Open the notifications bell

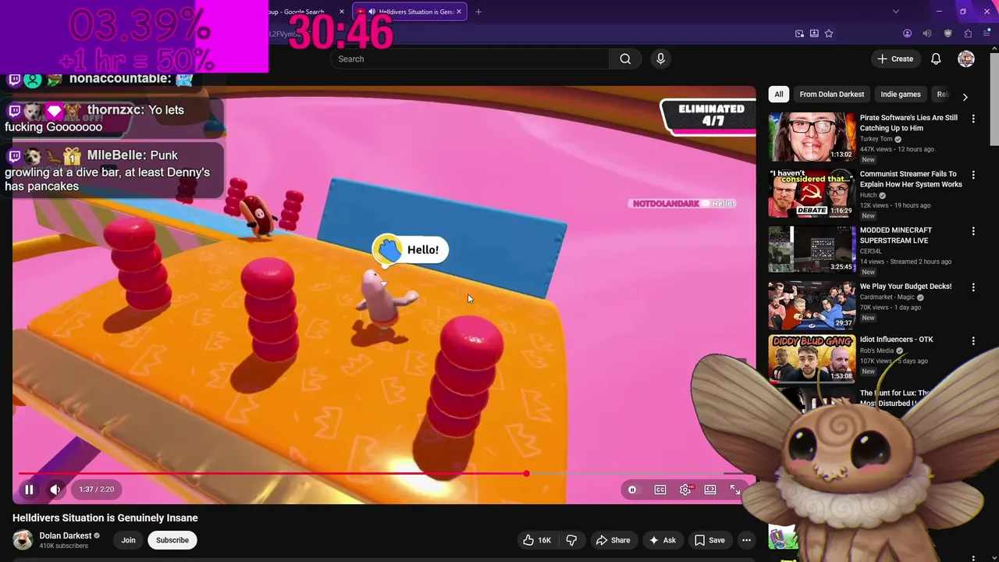point(936,59)
